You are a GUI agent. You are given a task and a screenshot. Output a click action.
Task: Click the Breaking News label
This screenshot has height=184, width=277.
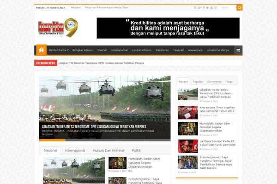46,63
